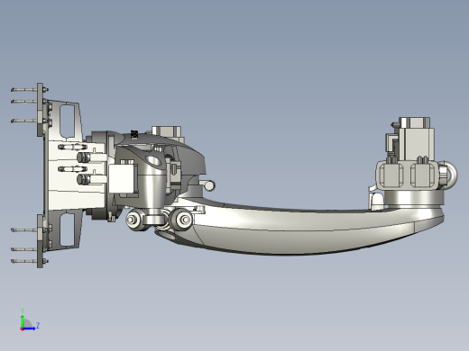The height and width of the screenshot is (351, 469).
Task: Click the green Y axis of the orientation triad
Action: (23, 321)
